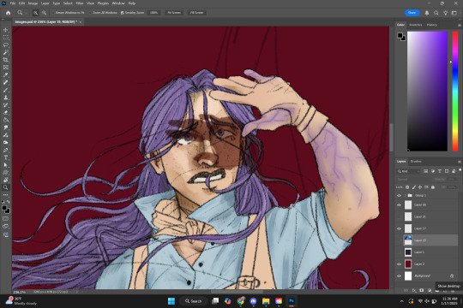Screen dimensions: 463x308
Task: Select the Smudge tool
Action: [6, 127]
